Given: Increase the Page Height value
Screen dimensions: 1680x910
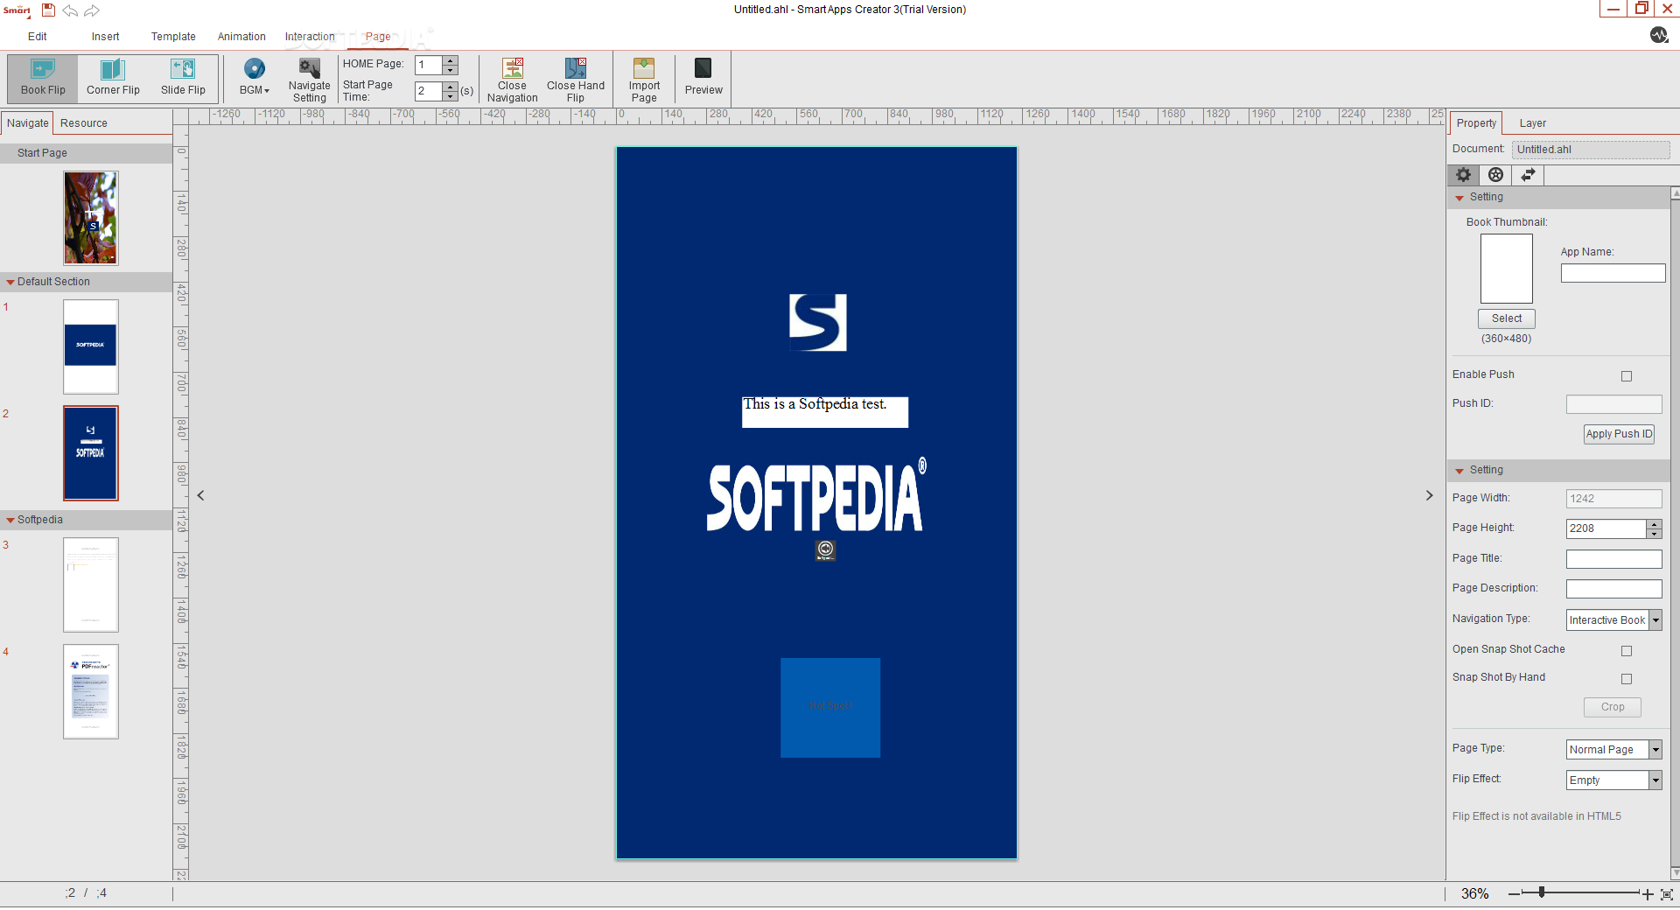Looking at the screenshot, I should [1654, 524].
